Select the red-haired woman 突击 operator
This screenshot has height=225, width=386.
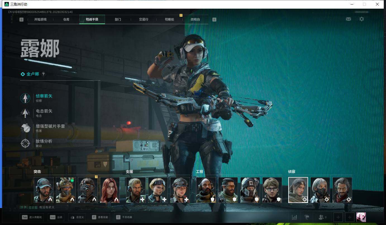tap(110, 190)
